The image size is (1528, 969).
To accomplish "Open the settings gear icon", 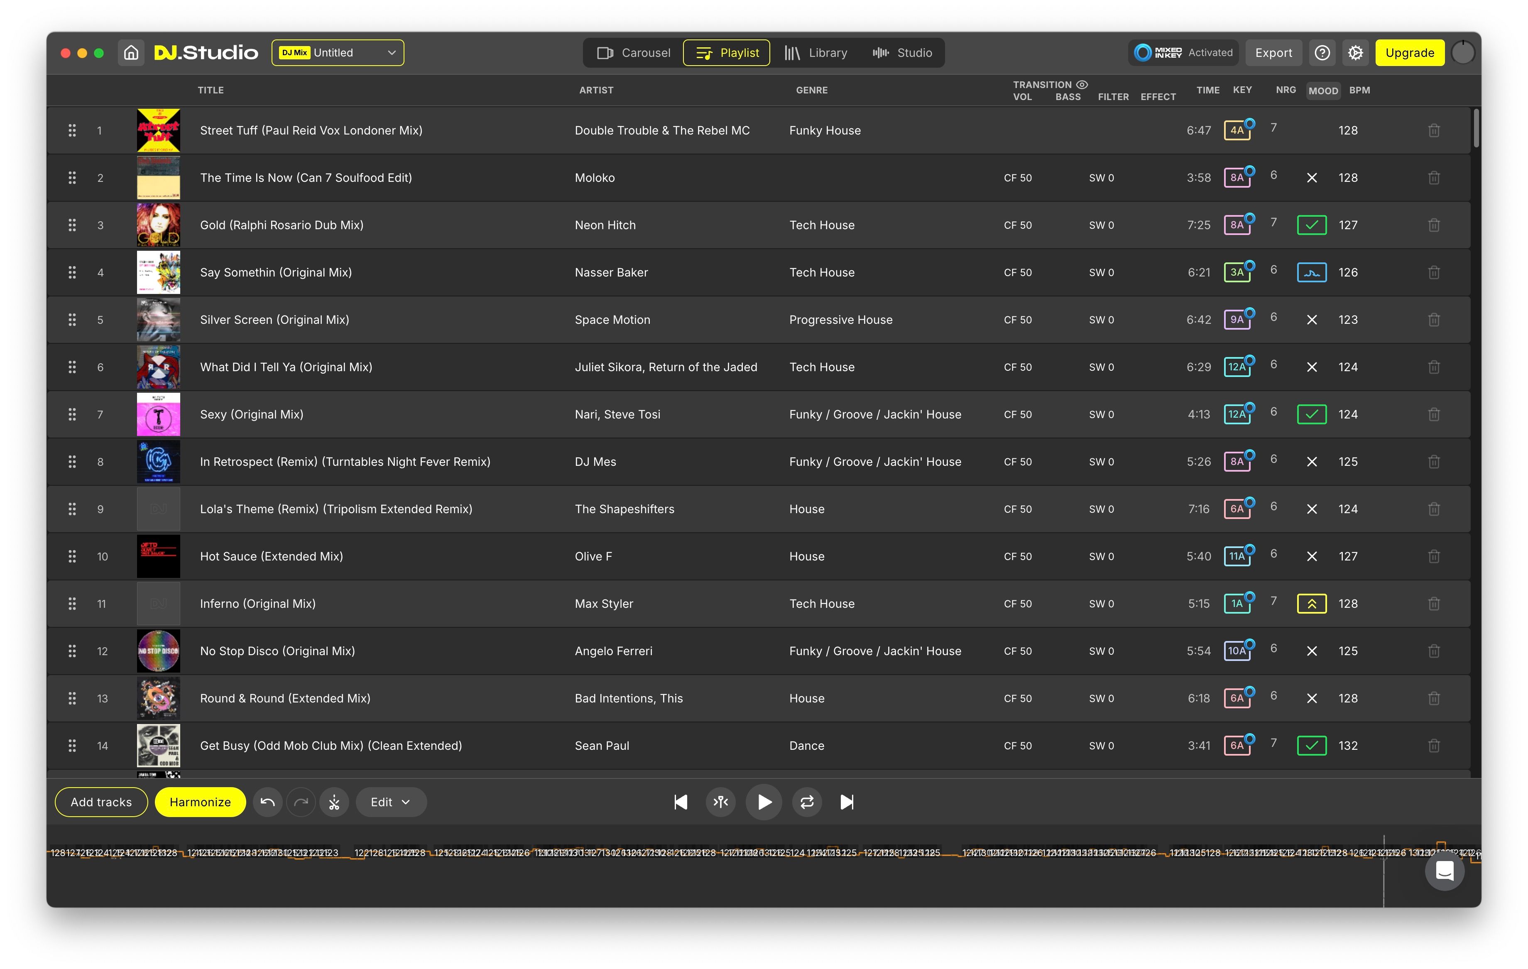I will [1355, 53].
